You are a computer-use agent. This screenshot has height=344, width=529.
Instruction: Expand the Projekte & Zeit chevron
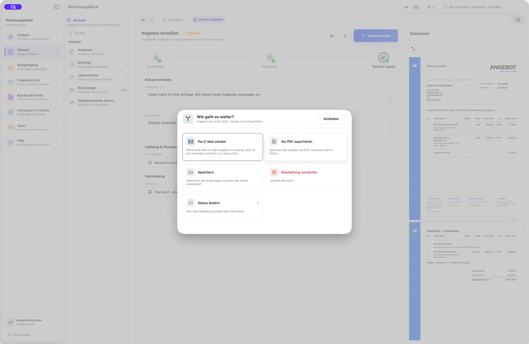click(x=57, y=82)
